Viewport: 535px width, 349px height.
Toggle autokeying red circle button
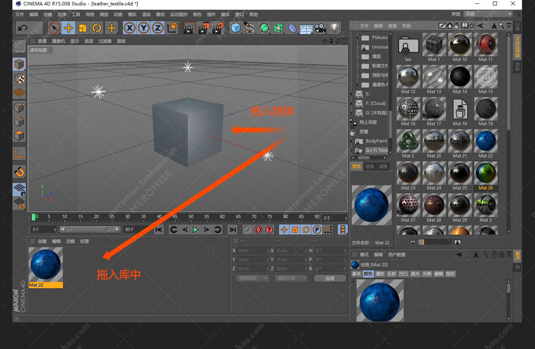point(258,229)
